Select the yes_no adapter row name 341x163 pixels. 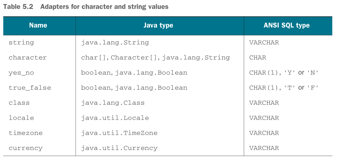(21, 73)
